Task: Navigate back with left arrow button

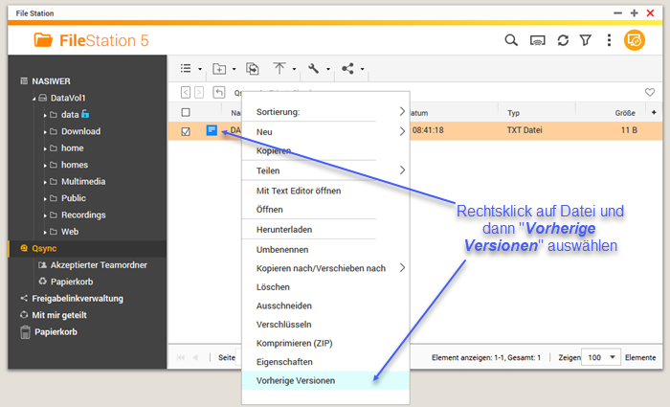Action: (186, 92)
